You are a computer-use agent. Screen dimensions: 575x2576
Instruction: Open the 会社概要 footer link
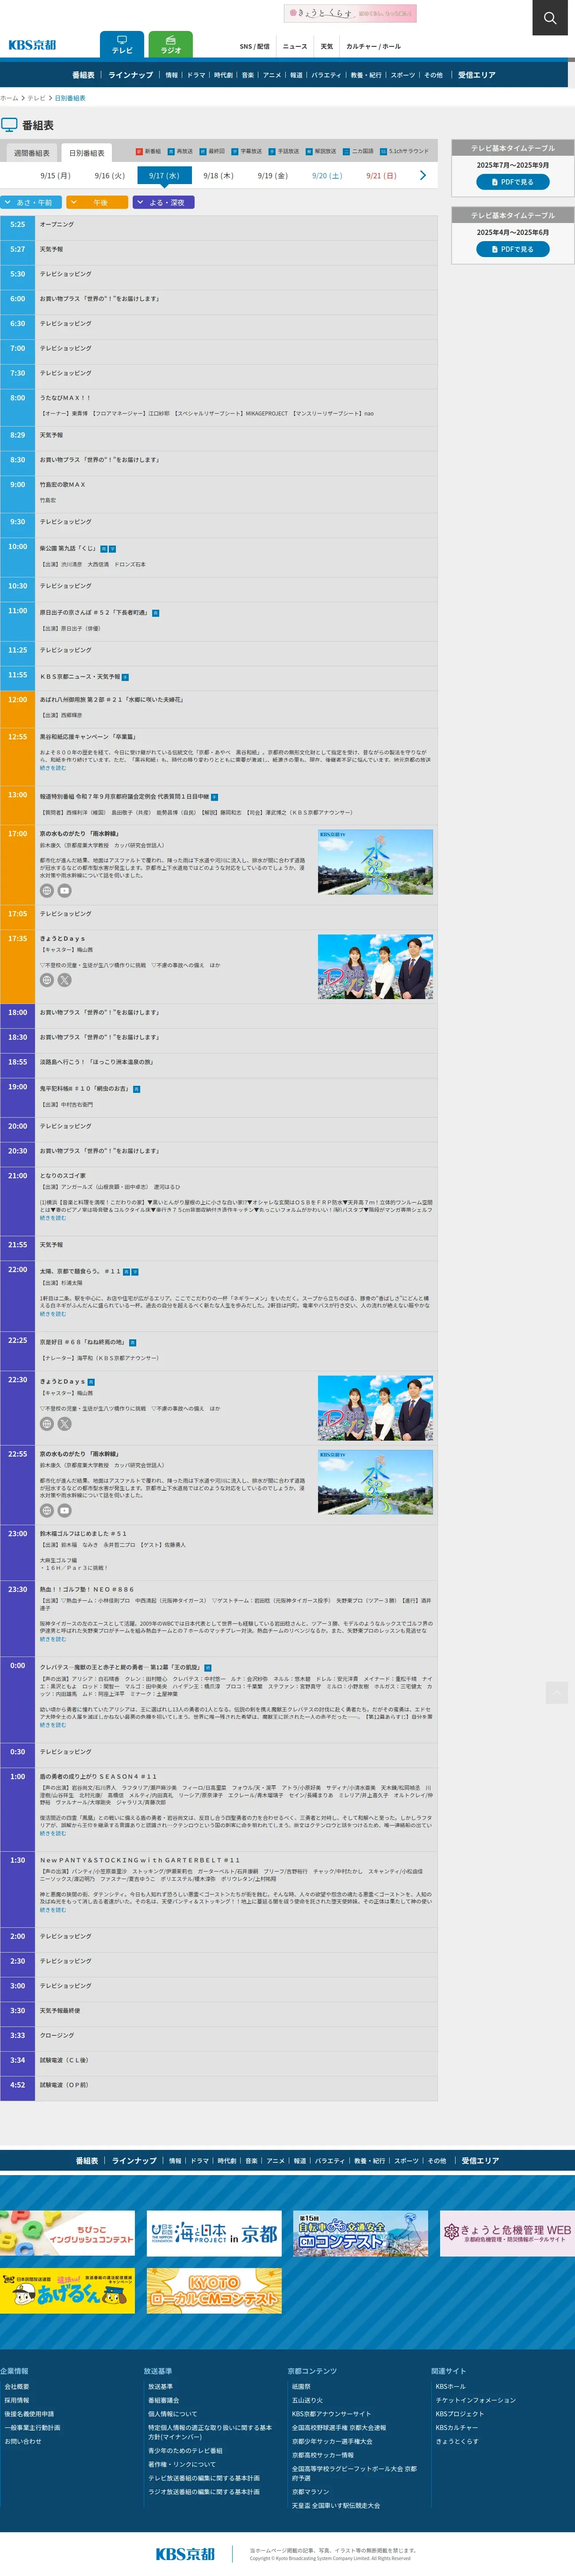17,2386
